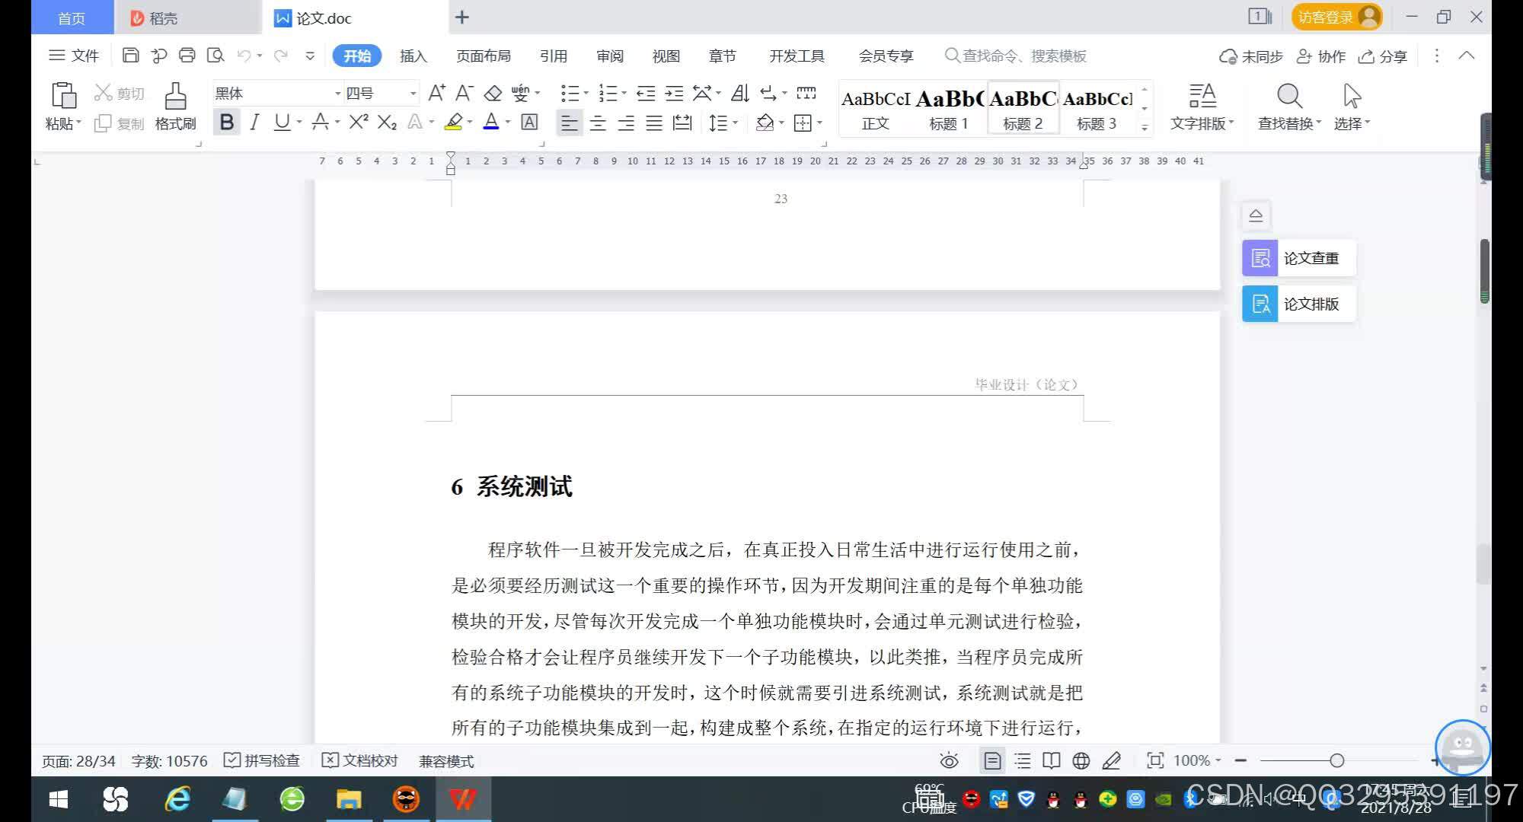Click the Redo arrow icon
The height and width of the screenshot is (822, 1523).
[x=281, y=56]
